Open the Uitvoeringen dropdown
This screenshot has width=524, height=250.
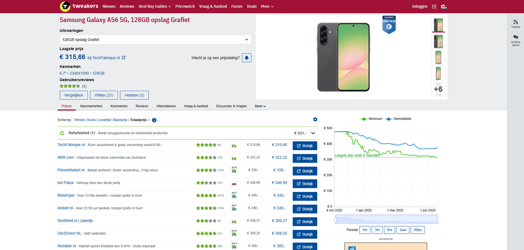(155, 39)
